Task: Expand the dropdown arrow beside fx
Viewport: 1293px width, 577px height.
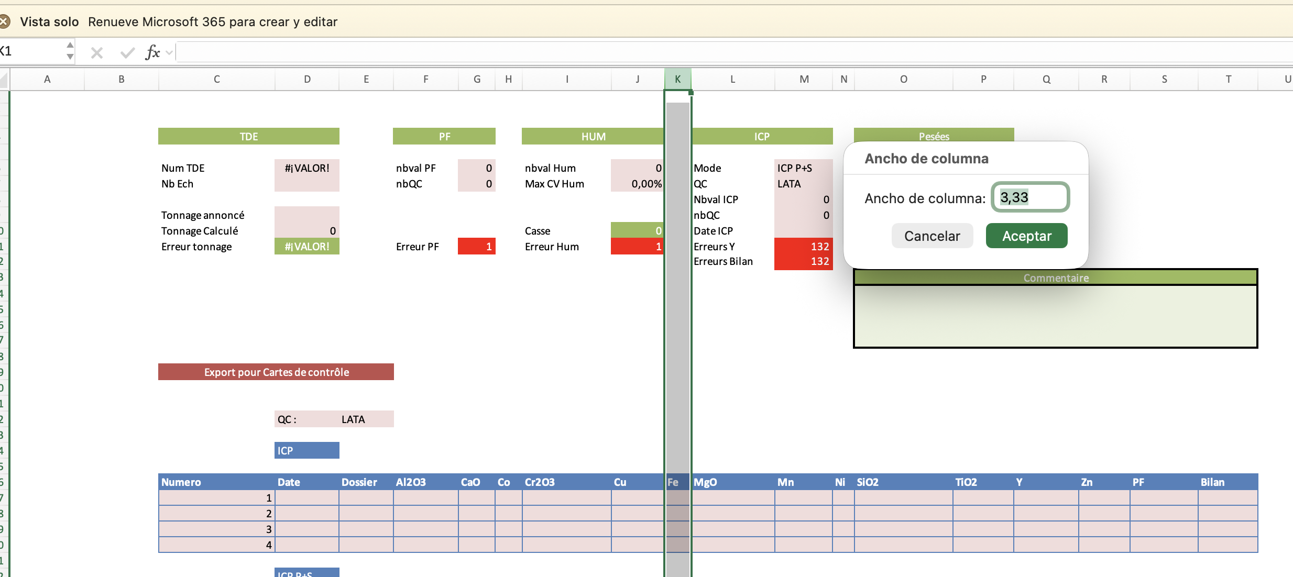Action: tap(169, 52)
